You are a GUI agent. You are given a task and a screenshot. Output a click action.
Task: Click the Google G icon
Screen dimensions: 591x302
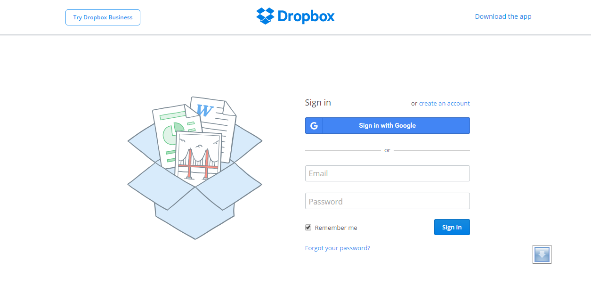tap(314, 126)
